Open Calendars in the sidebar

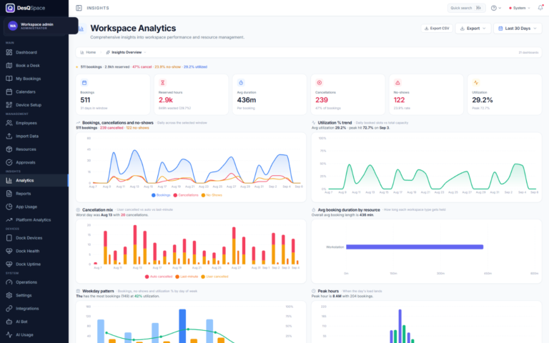pyautogui.click(x=34, y=91)
